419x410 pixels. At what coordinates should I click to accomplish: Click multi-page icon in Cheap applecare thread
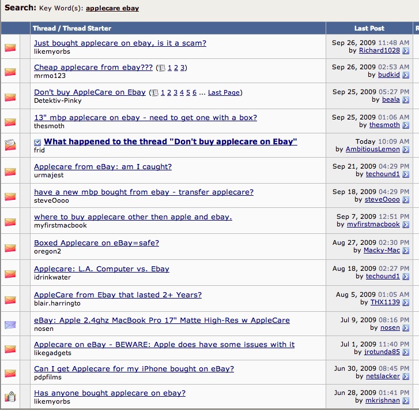click(162, 68)
